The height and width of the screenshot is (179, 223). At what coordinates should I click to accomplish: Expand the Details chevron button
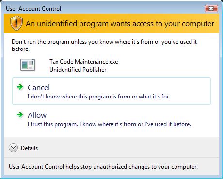pos(13,148)
